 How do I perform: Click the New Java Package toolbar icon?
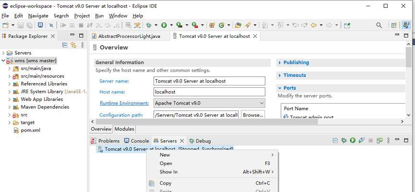point(212,25)
